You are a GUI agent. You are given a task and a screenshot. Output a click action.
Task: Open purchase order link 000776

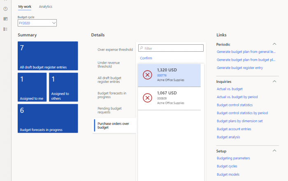(x=162, y=75)
